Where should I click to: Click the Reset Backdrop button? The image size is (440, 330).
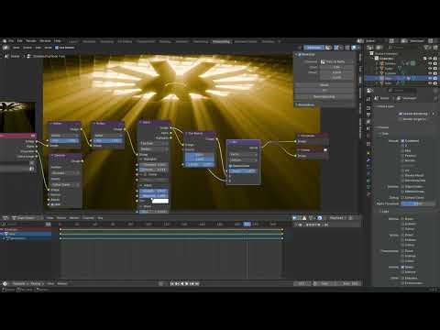click(x=324, y=97)
